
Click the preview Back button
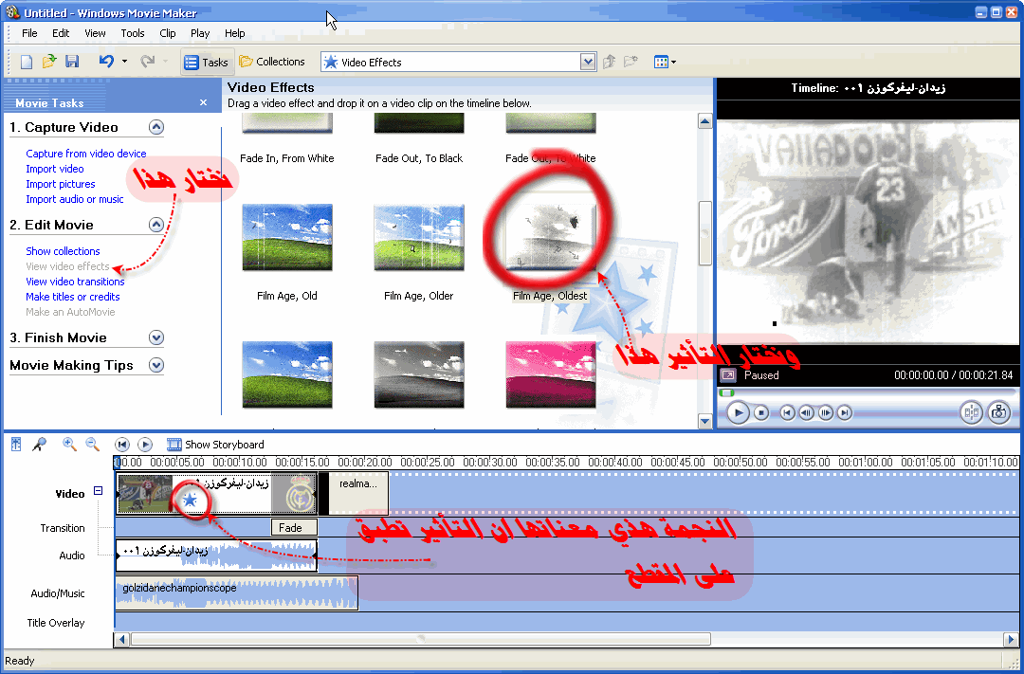click(x=788, y=412)
